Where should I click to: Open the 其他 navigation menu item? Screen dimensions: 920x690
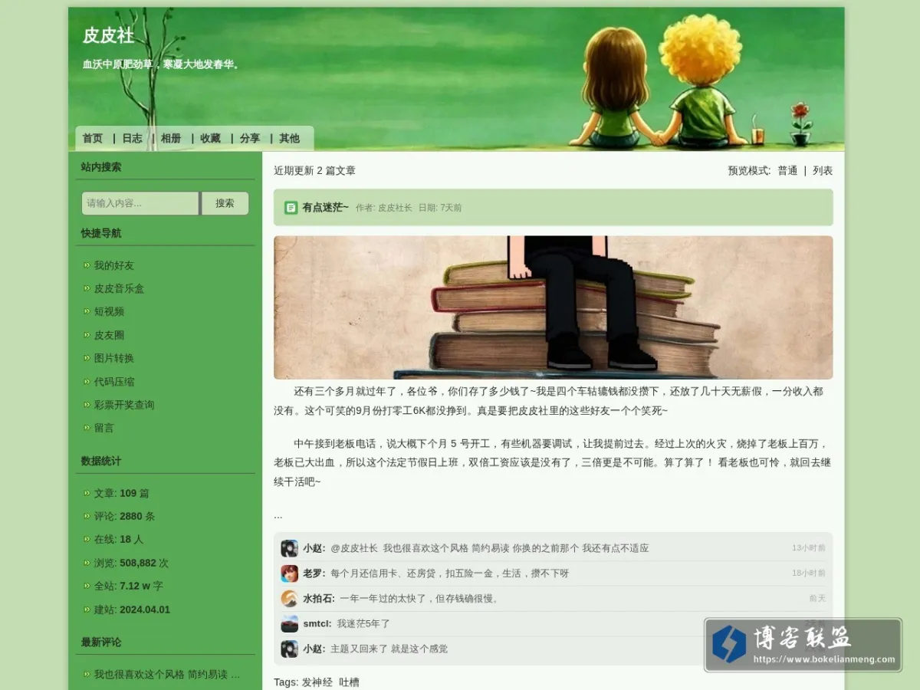point(289,138)
